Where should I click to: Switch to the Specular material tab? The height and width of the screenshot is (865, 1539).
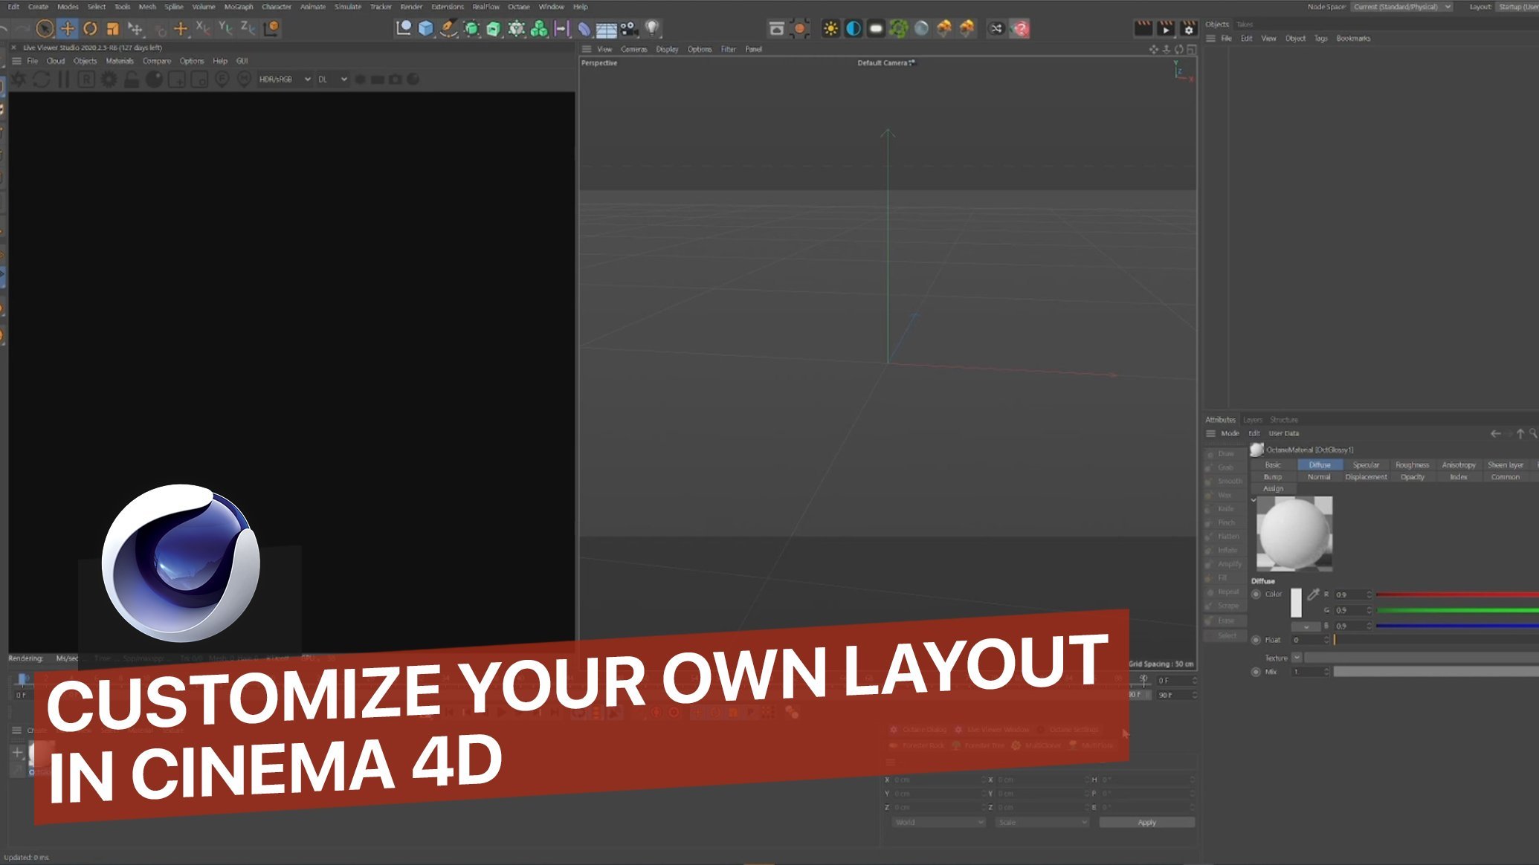click(1366, 464)
